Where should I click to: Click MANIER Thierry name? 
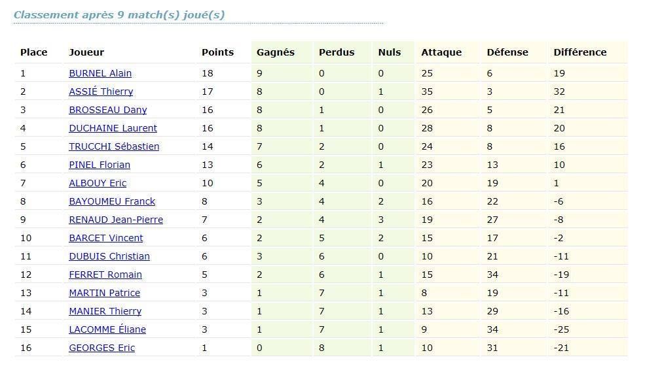point(105,311)
